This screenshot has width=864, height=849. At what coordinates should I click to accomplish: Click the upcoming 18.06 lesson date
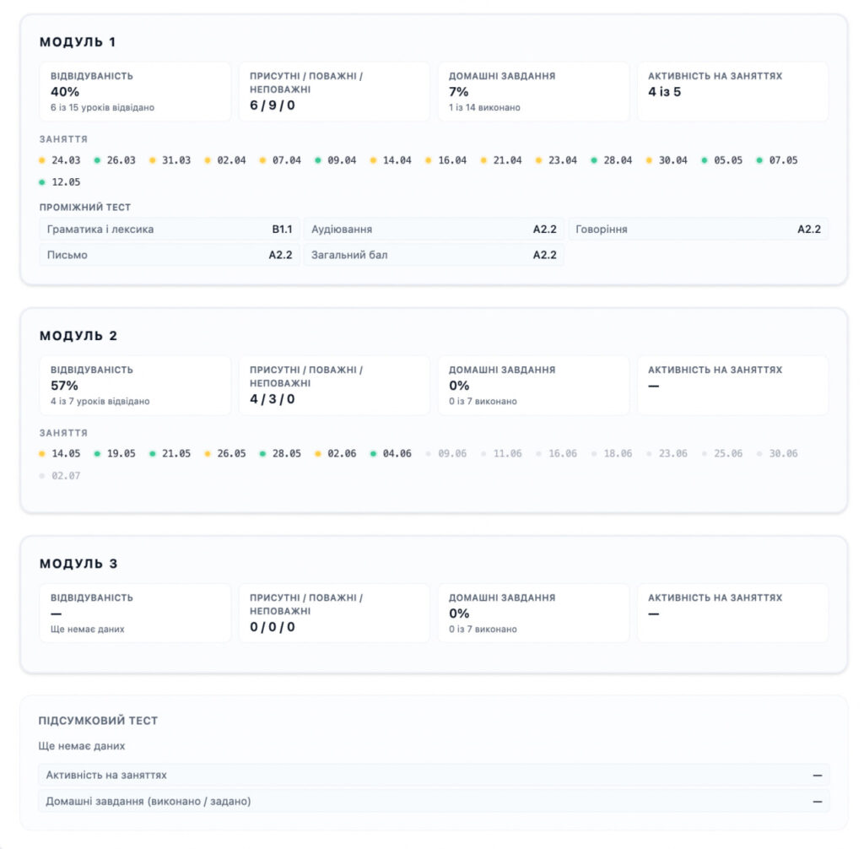611,454
